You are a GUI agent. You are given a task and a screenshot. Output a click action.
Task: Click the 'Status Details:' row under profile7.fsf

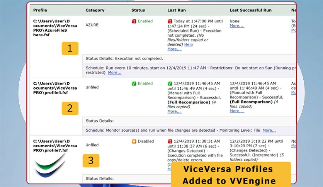click(x=127, y=179)
